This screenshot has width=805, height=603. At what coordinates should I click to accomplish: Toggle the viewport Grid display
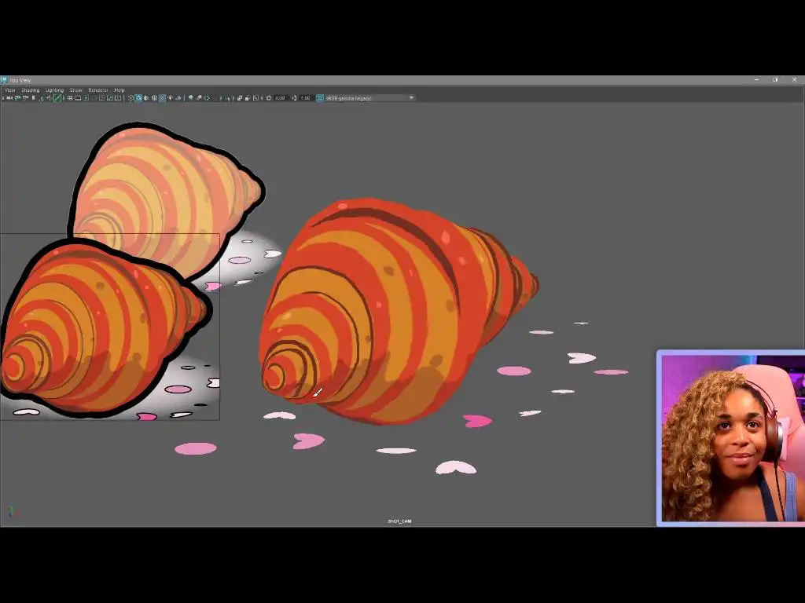click(x=70, y=97)
